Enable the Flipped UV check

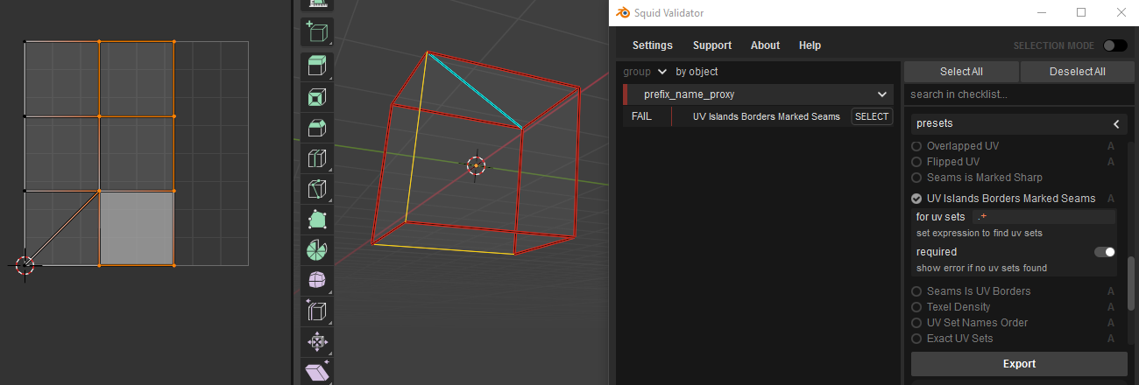917,162
